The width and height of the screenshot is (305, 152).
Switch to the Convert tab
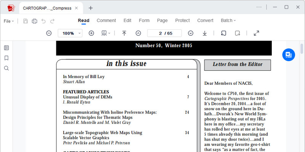pos(205,21)
